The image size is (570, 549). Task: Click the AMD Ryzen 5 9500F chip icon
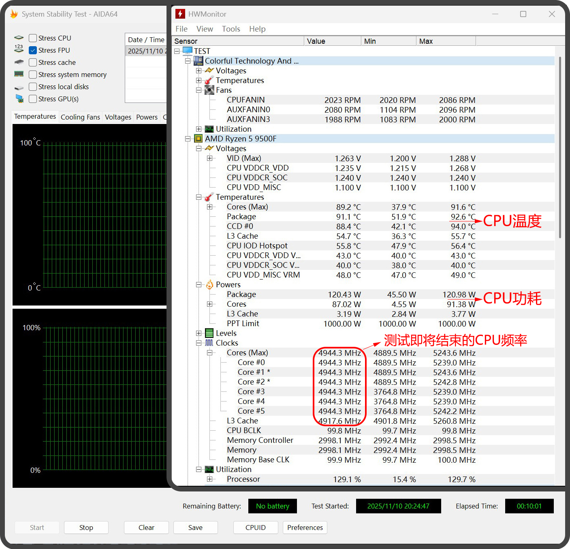(198, 139)
